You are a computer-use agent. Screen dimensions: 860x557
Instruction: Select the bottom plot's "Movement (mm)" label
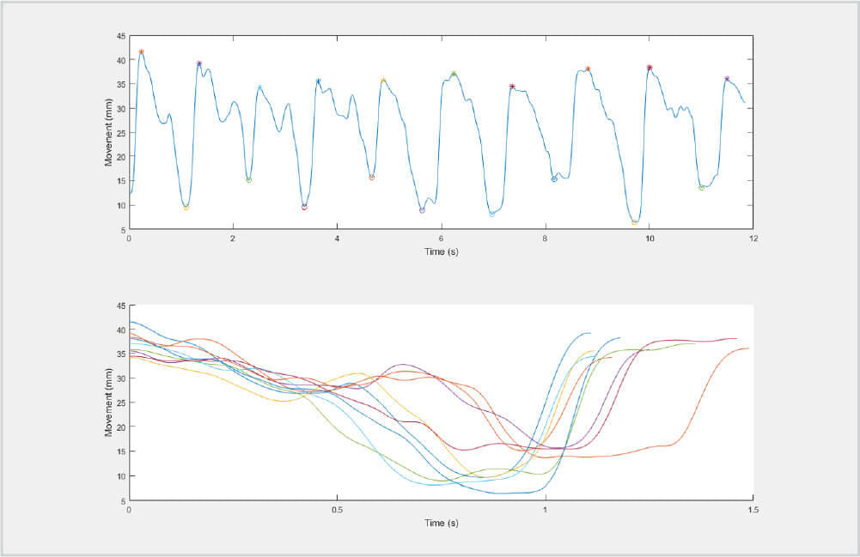[x=109, y=403]
